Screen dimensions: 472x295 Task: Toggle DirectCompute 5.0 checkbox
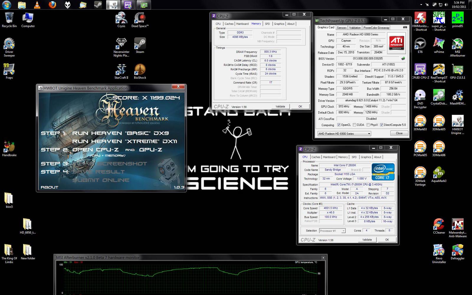(381, 125)
